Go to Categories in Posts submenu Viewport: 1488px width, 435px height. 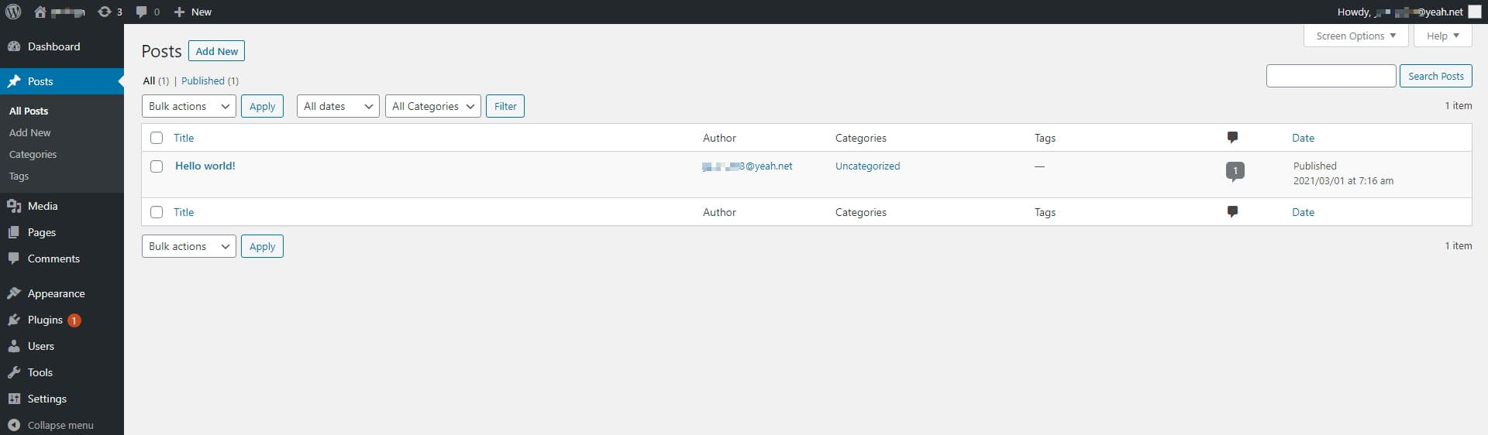(x=33, y=154)
